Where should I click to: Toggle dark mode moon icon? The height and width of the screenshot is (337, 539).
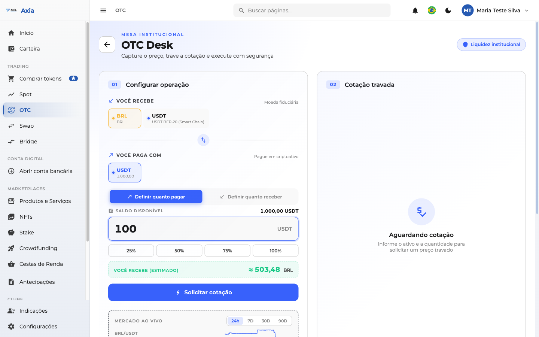[x=448, y=10]
